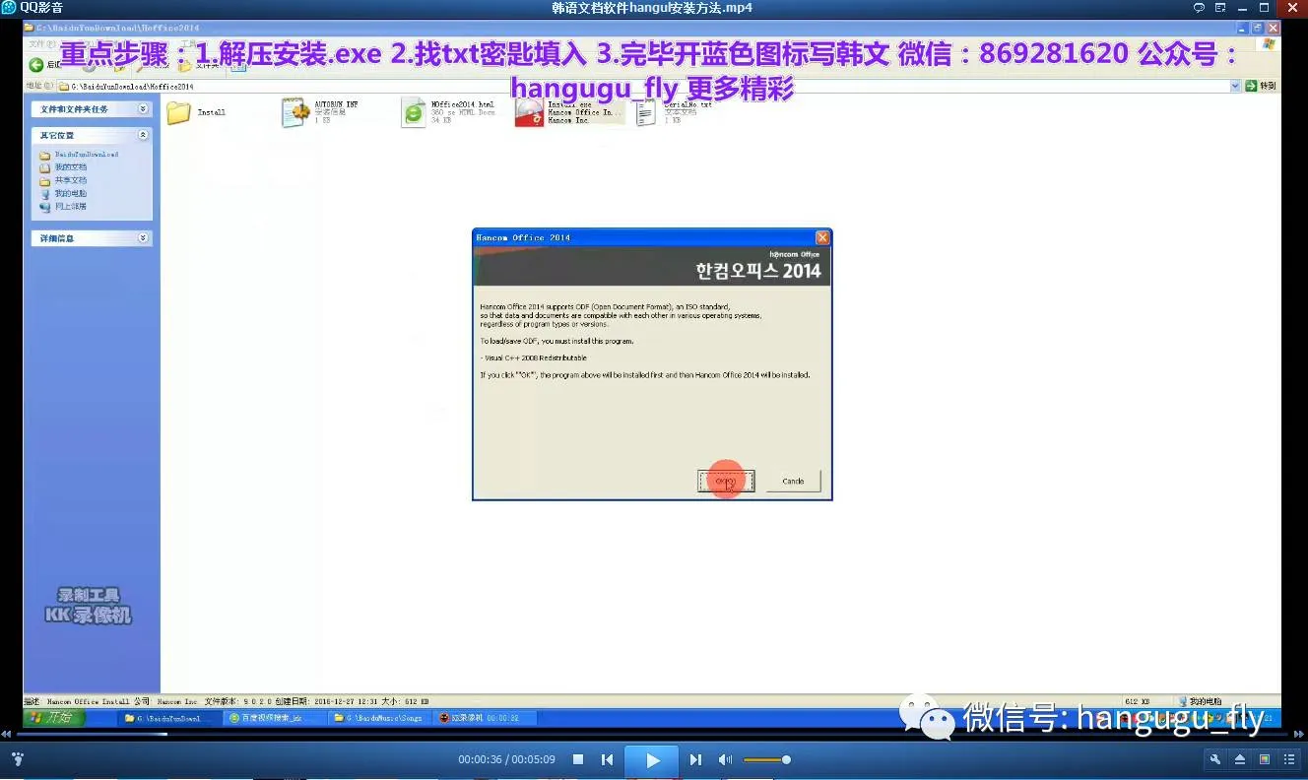The width and height of the screenshot is (1308, 780).
Task: Switch QQ影音 to mini mode
Action: pos(1221,8)
